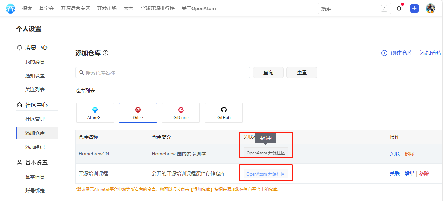Screen dimensions: 443x201
Task: Click the 仓库简介 column header
Action: point(162,137)
